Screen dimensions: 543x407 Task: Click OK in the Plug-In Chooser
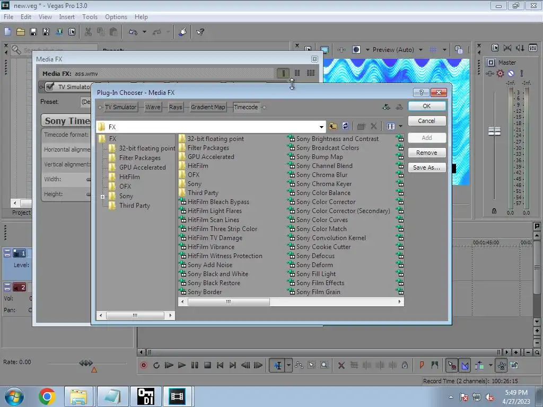427,106
